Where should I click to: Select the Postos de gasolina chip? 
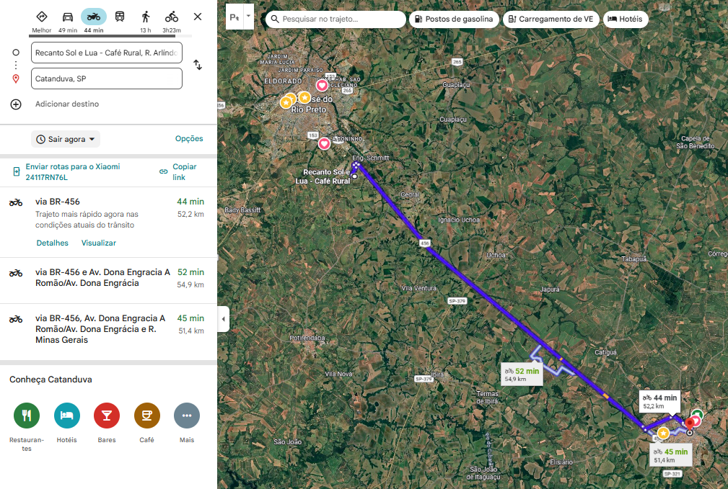coord(455,19)
